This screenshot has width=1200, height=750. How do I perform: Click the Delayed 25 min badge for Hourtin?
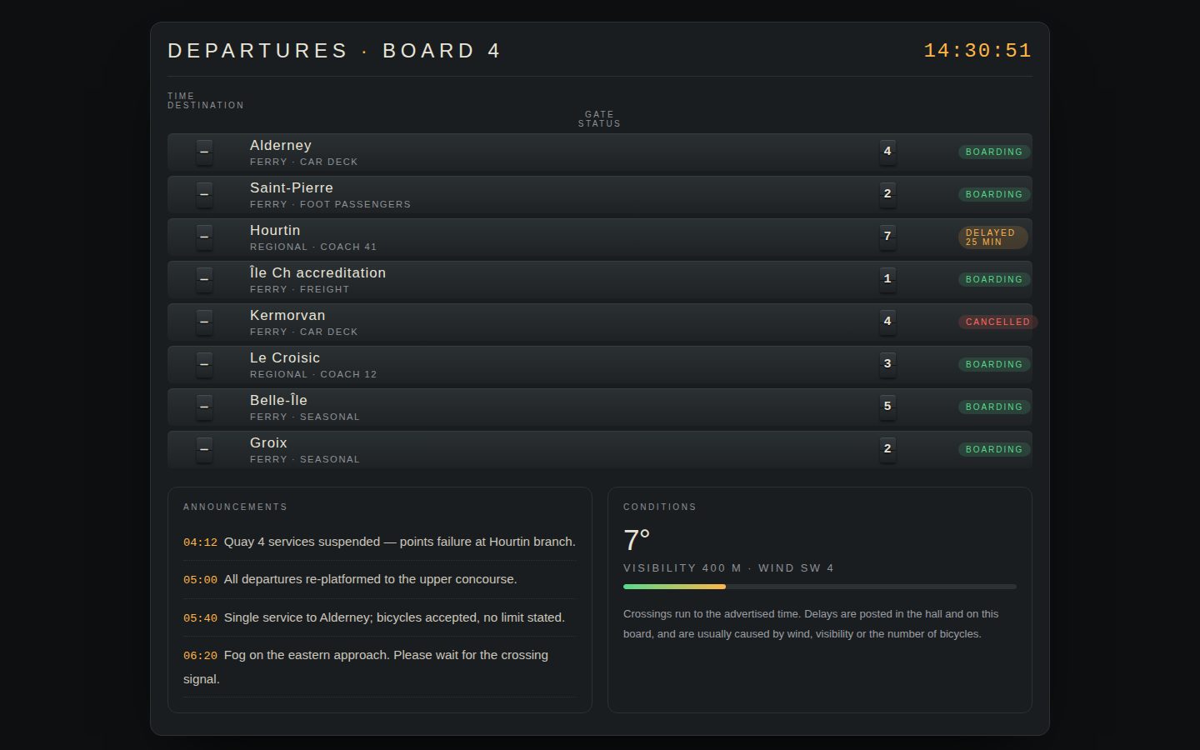point(993,237)
